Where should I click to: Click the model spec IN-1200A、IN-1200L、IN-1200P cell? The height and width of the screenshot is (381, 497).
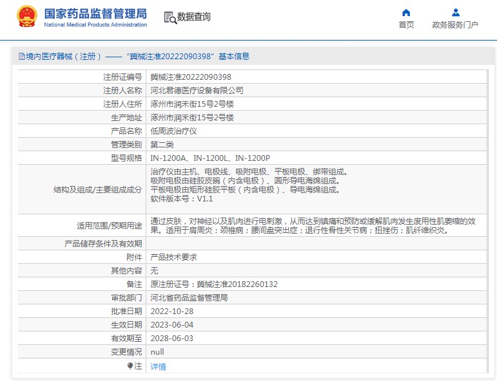(x=210, y=158)
